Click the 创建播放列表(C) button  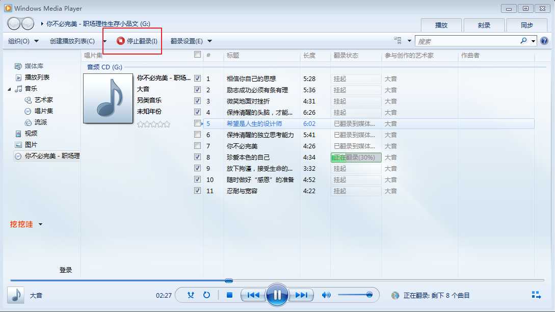tap(72, 41)
